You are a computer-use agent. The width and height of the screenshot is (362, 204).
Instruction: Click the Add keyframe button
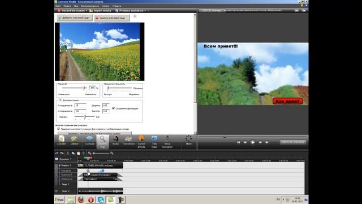pos(75,18)
